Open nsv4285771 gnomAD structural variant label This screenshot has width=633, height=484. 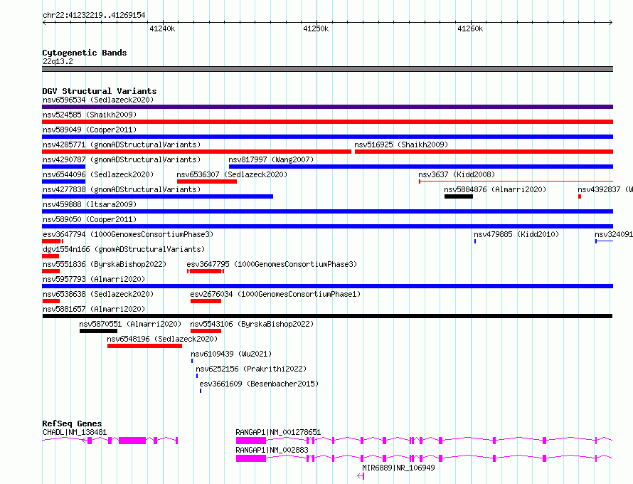[122, 144]
